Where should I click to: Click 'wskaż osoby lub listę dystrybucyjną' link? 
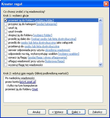coord(54,39)
